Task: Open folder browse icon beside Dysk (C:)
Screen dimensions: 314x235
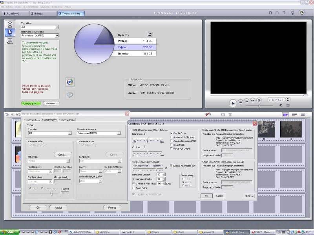Action: tap(150, 34)
